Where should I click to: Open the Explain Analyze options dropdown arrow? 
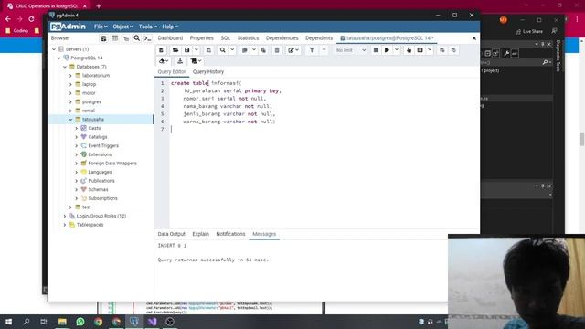coord(430,50)
